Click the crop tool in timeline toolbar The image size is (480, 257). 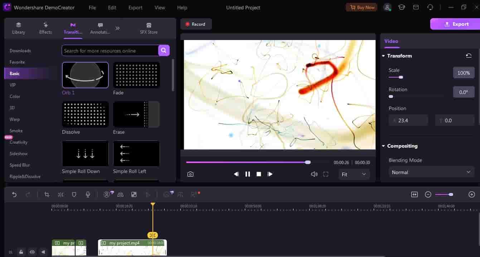click(47, 194)
